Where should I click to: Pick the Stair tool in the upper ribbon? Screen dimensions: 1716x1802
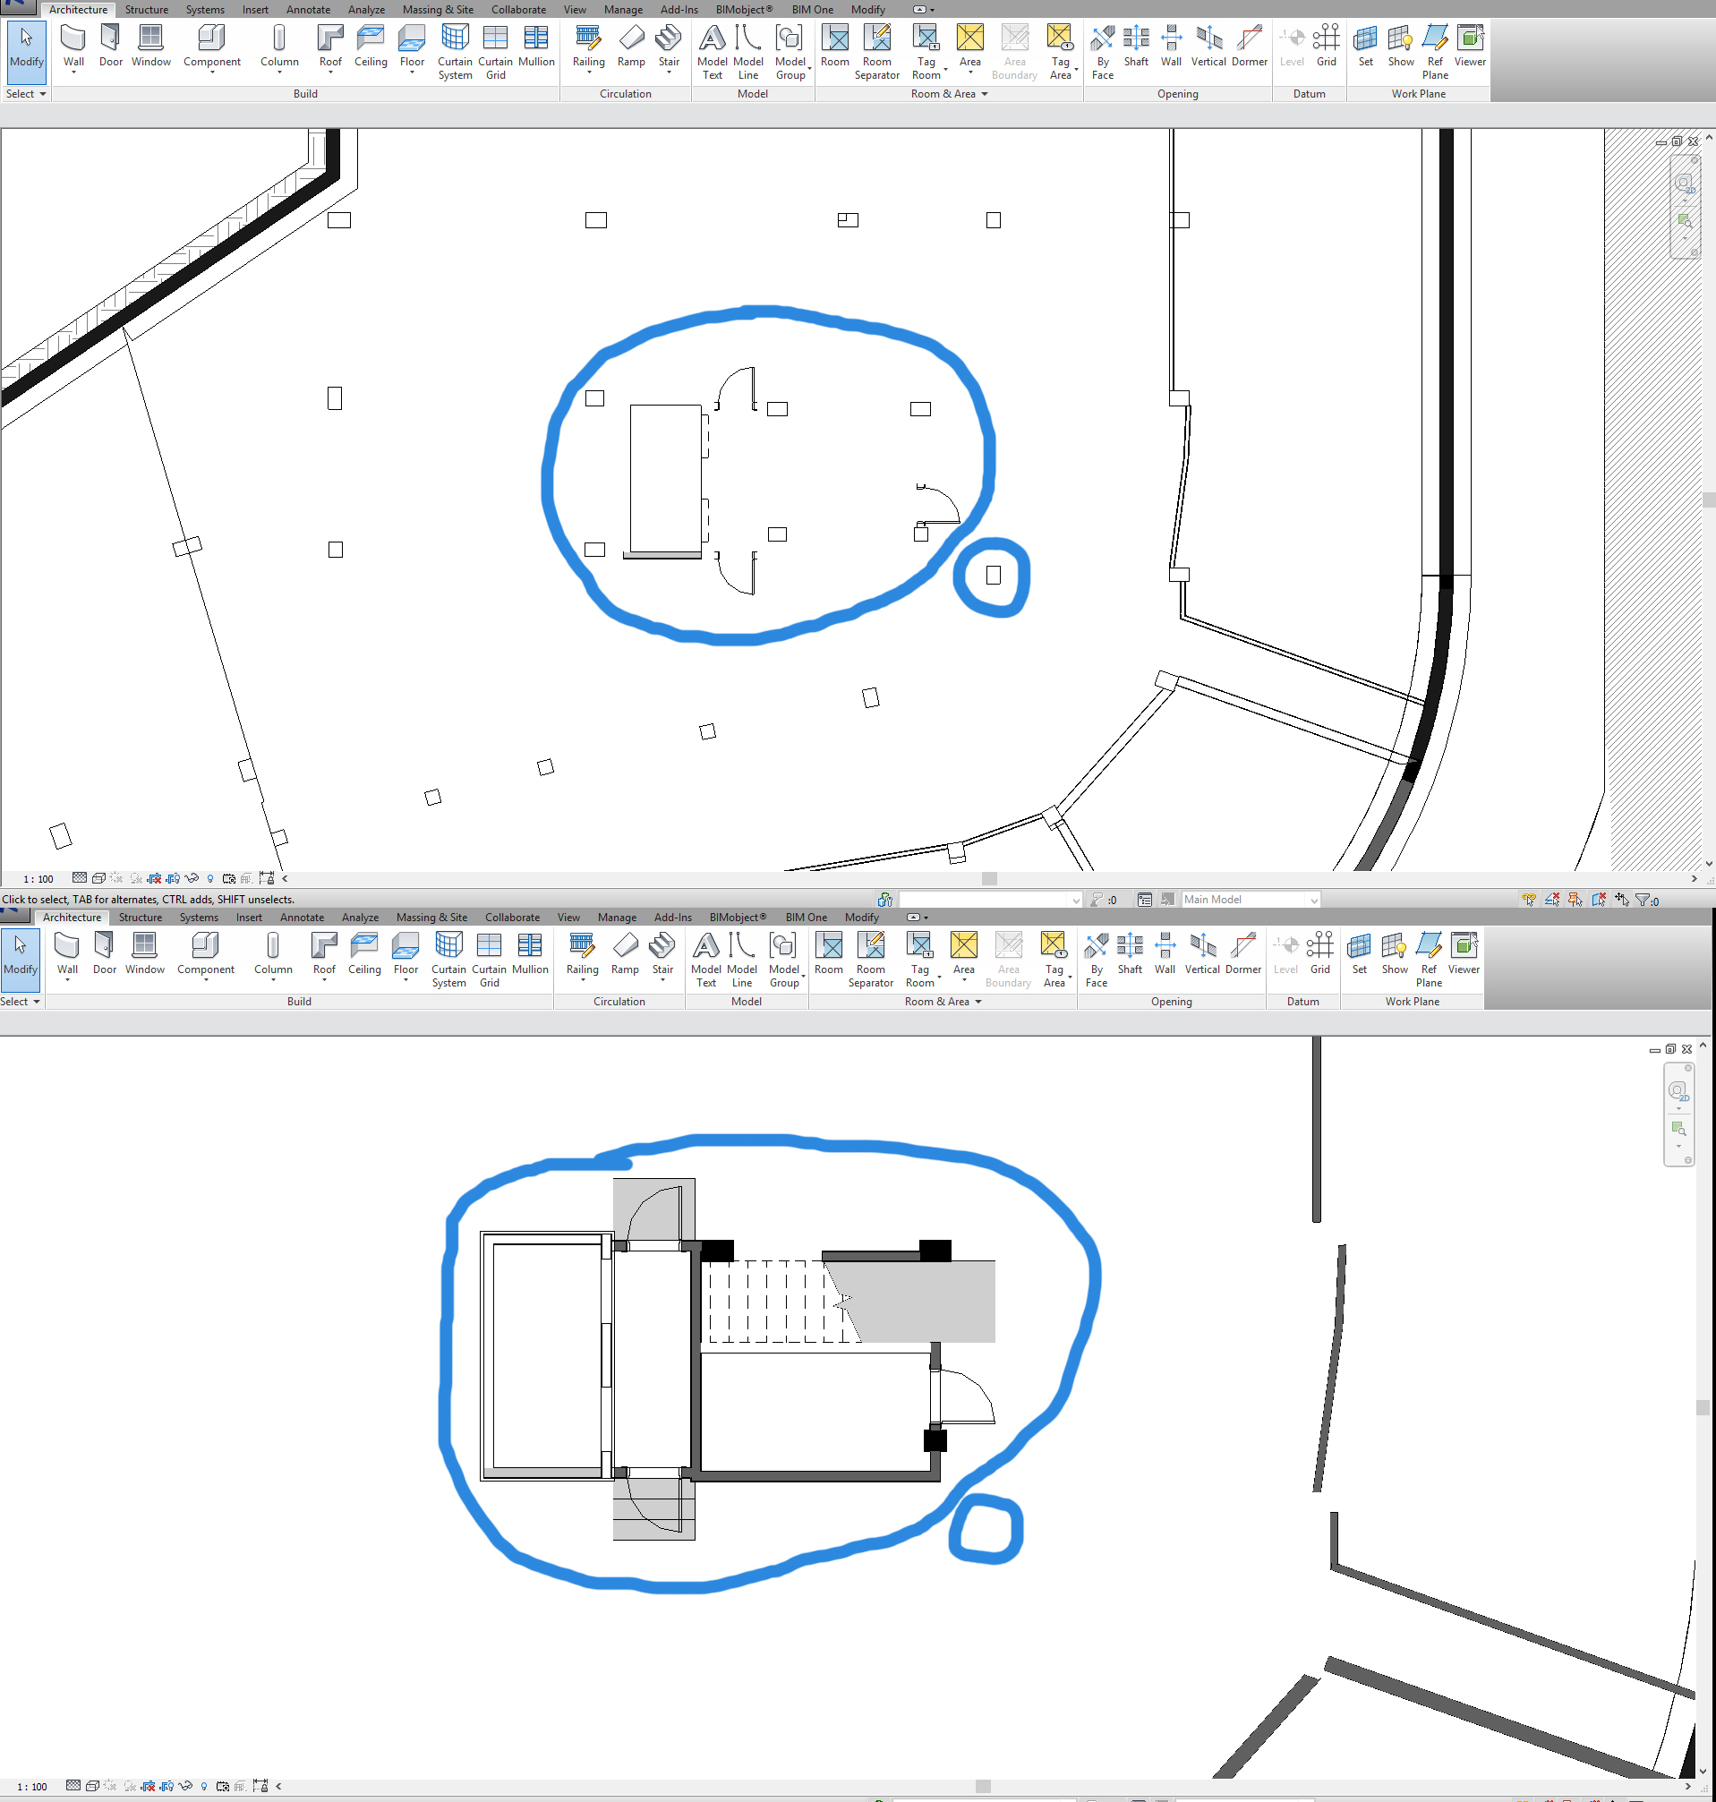(669, 47)
